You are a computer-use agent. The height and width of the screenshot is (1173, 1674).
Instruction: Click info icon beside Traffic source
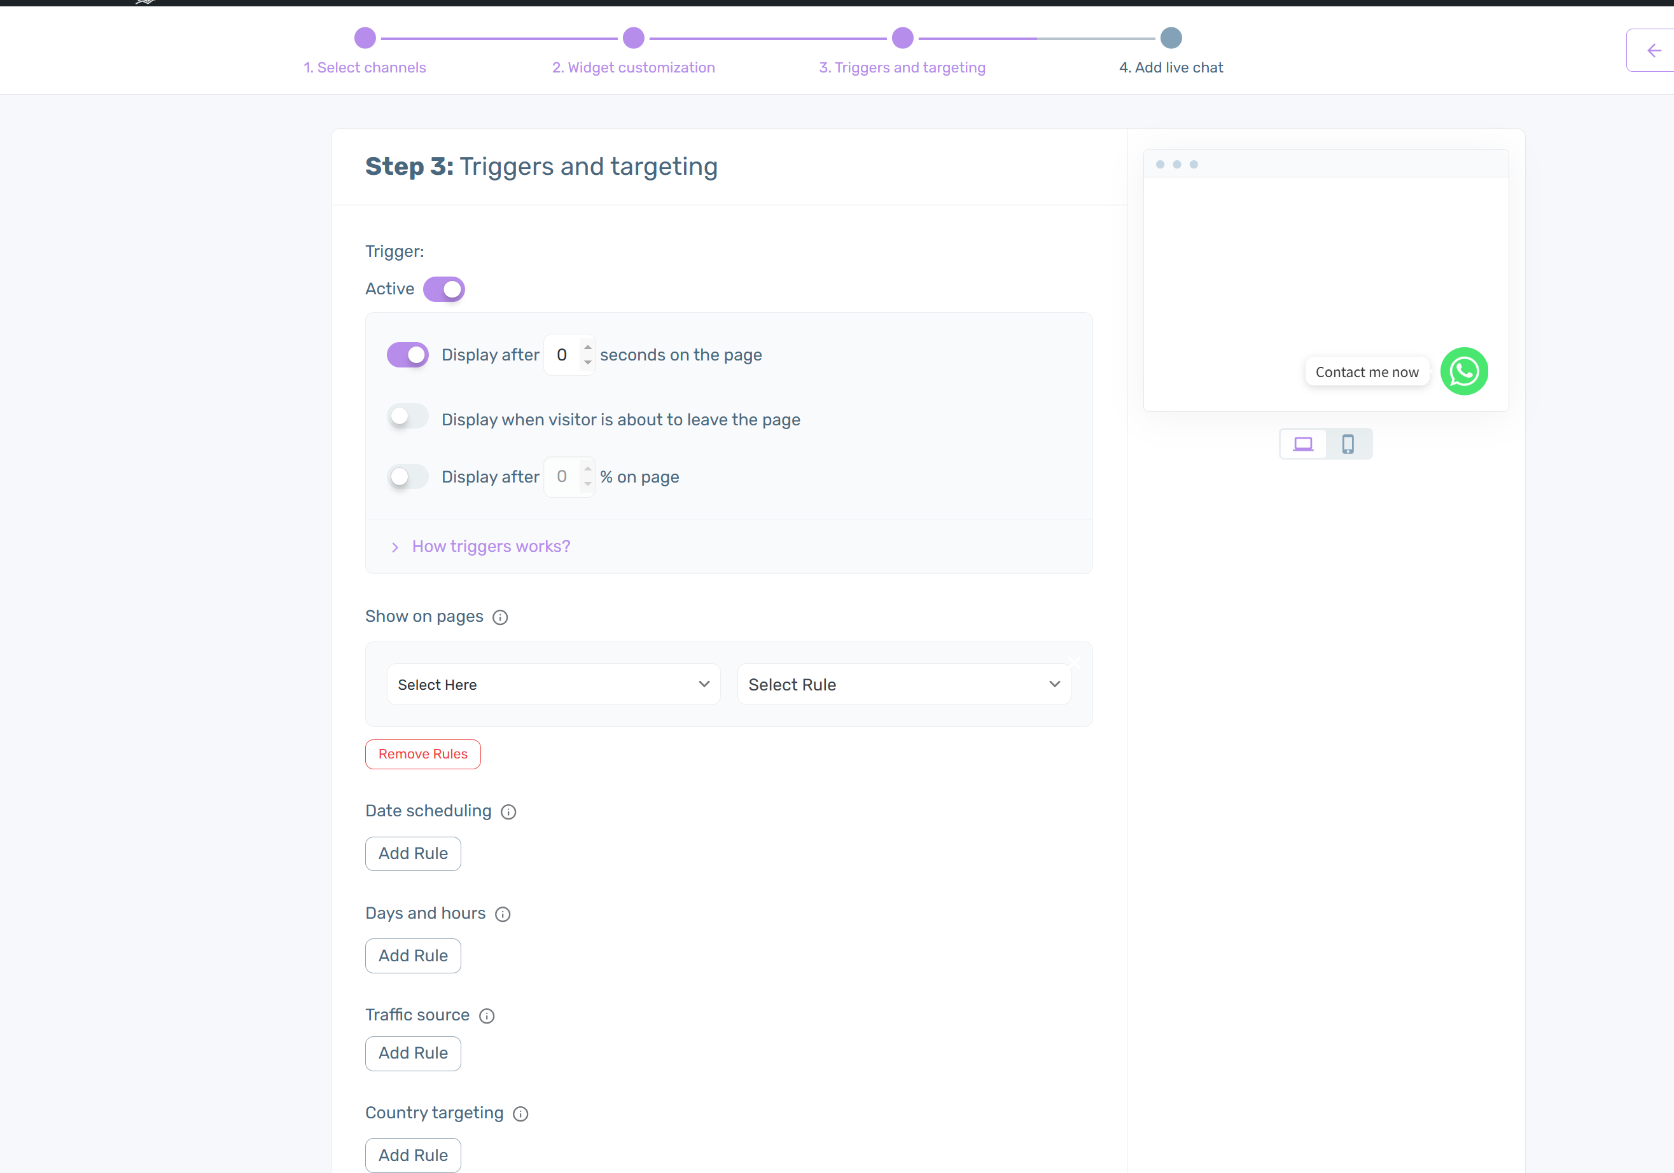point(486,1015)
